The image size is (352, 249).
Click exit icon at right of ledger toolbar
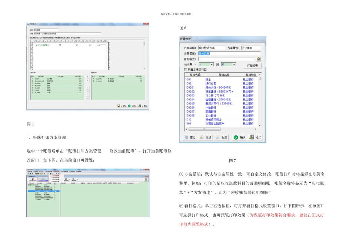click(146, 180)
